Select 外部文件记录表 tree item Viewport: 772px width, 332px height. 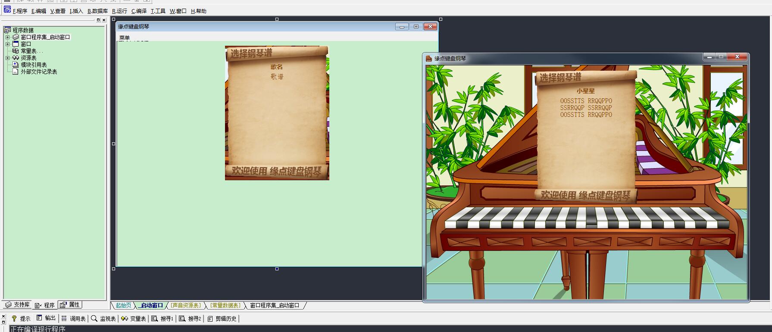(x=39, y=72)
